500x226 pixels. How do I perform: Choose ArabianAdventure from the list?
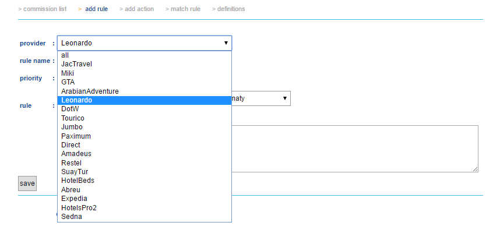click(145, 91)
